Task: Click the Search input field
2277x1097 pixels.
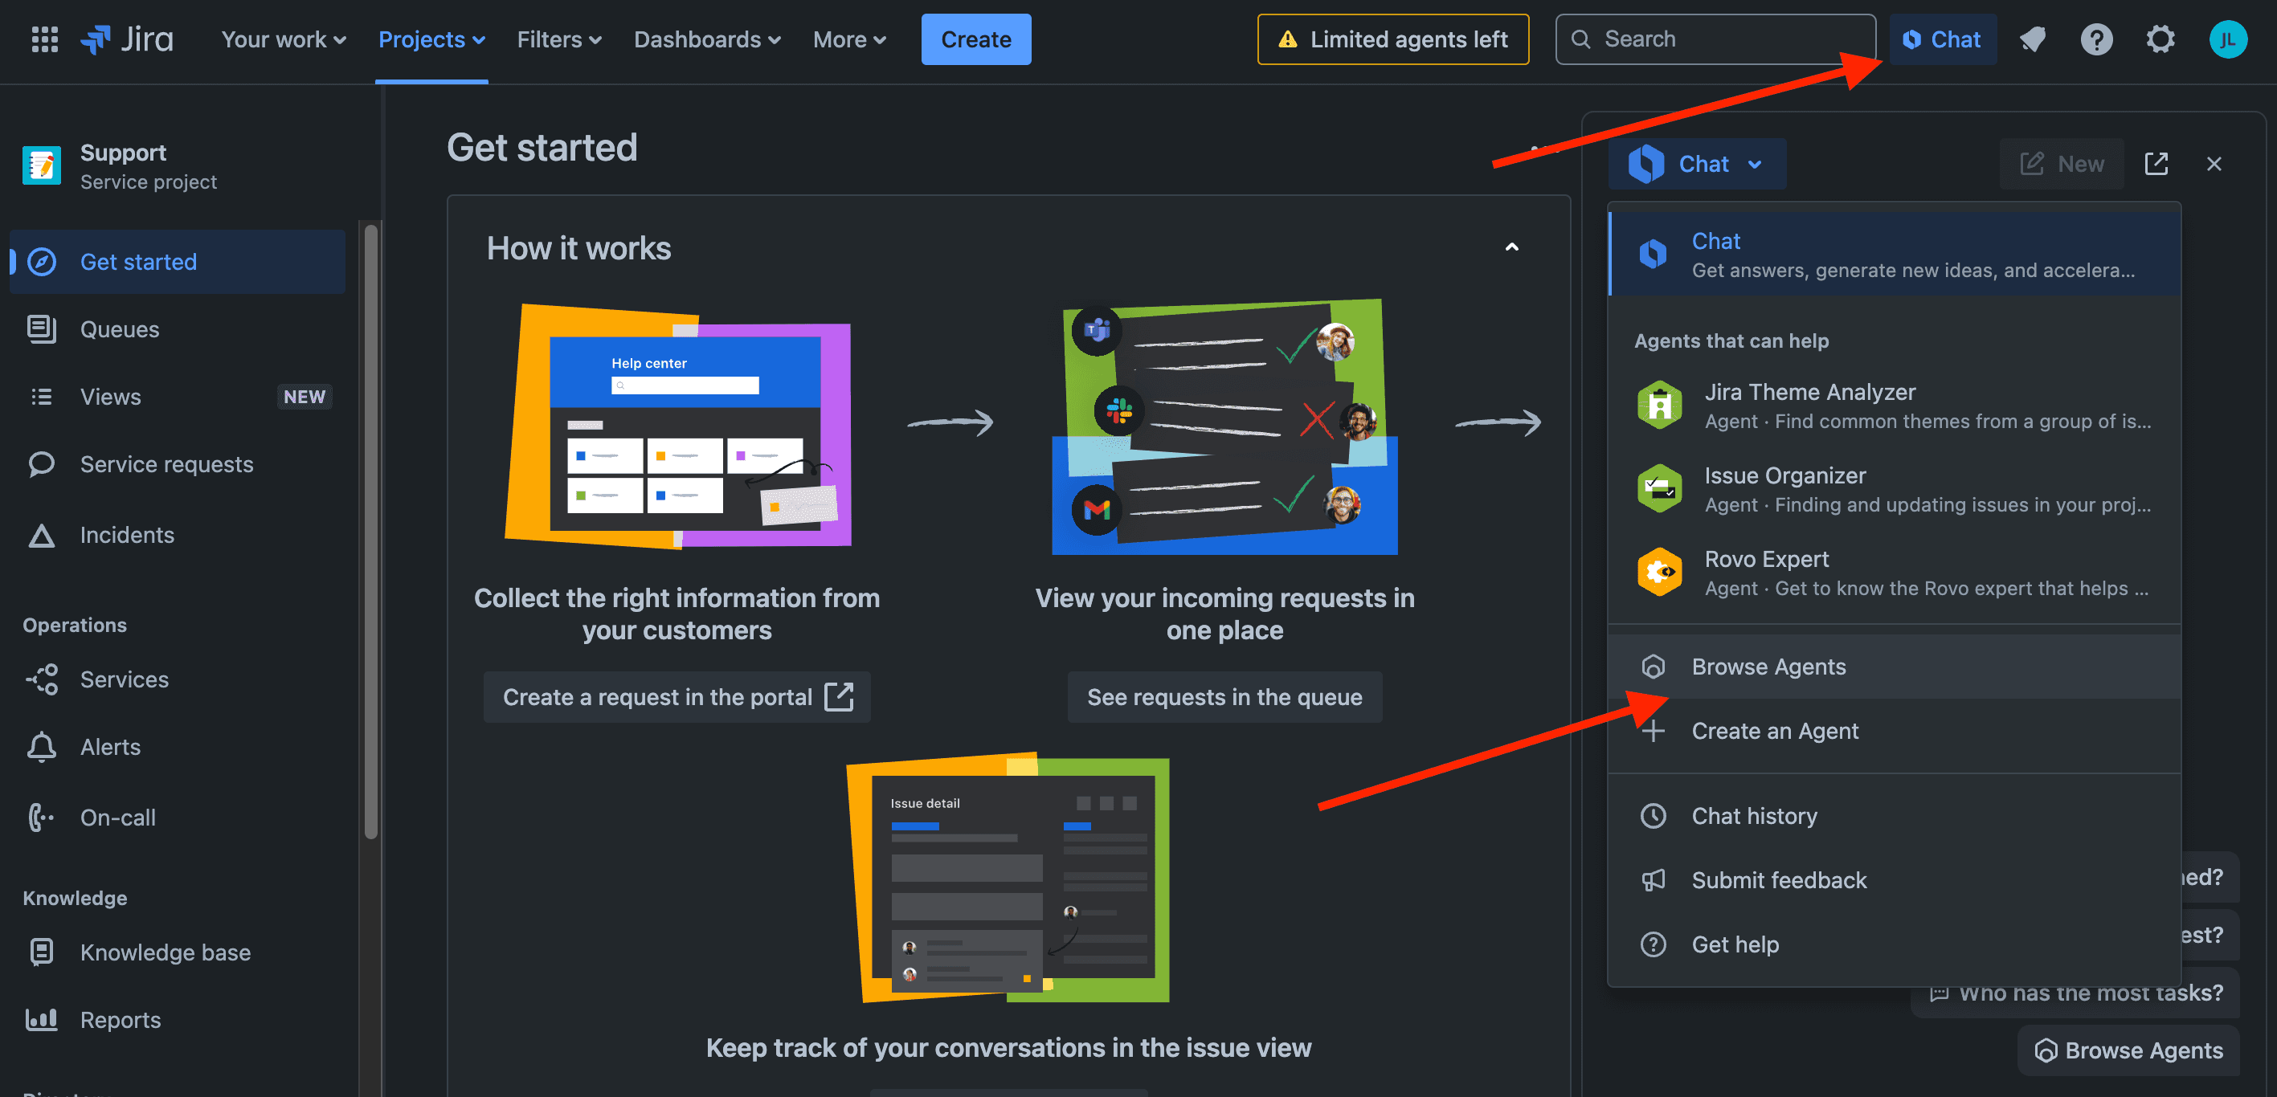Action: tap(1715, 39)
